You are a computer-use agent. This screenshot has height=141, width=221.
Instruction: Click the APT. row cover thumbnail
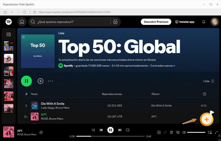tap(35, 116)
